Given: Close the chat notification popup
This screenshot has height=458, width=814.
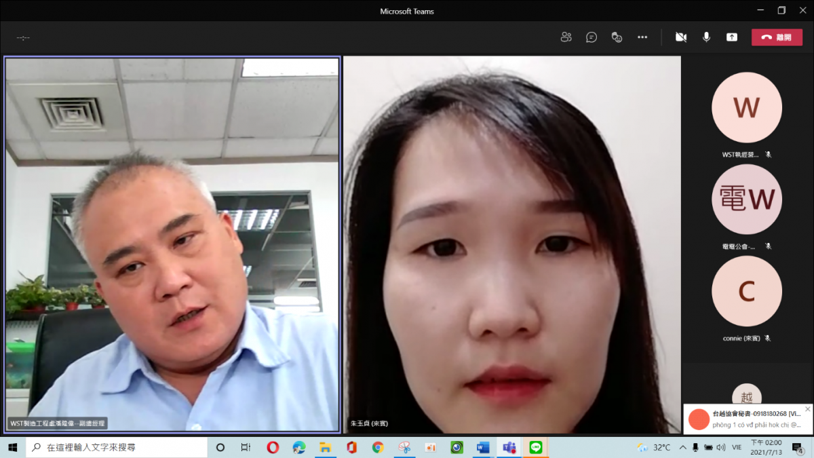Looking at the screenshot, I should tap(807, 410).
